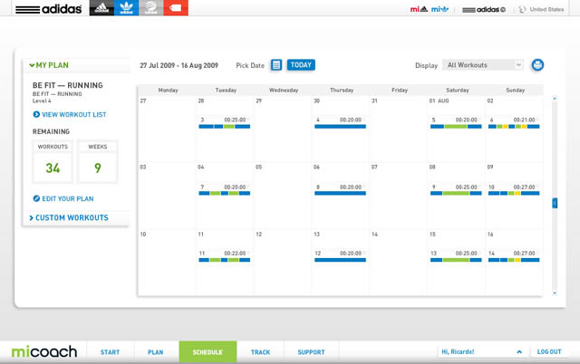
Task: Click the adidas Originals blue trefoil icon
Action: point(126,9)
